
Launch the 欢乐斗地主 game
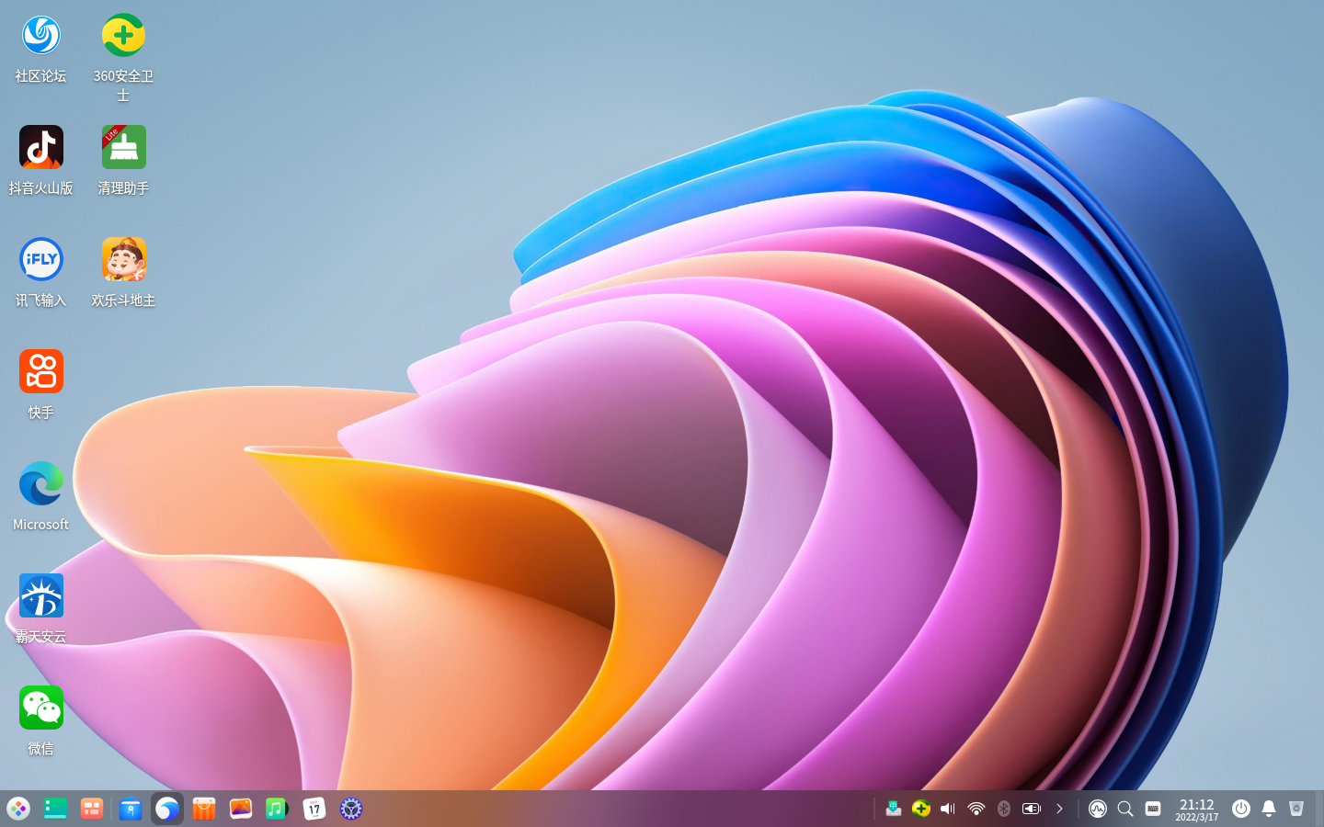pyautogui.click(x=123, y=259)
